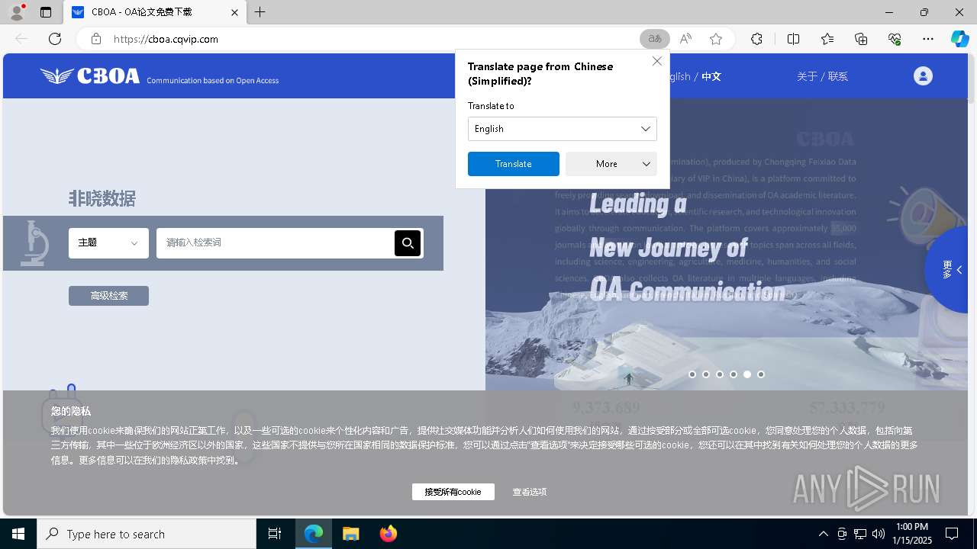Open File Explorer from taskbar
The width and height of the screenshot is (977, 549).
pos(350,534)
